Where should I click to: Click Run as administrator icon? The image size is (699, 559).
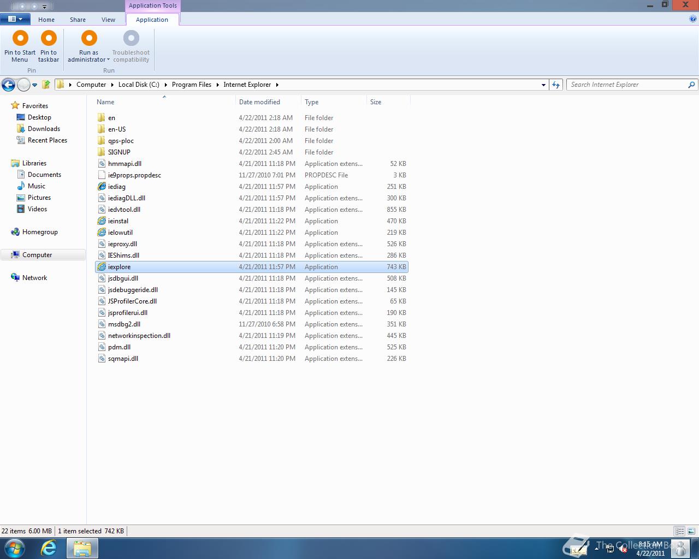point(89,38)
